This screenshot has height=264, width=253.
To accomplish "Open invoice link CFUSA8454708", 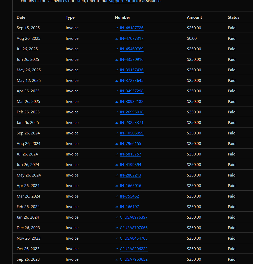I will pos(134,238).
